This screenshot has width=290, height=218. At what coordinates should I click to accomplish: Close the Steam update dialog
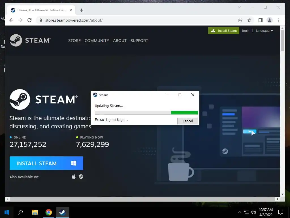tap(193, 95)
